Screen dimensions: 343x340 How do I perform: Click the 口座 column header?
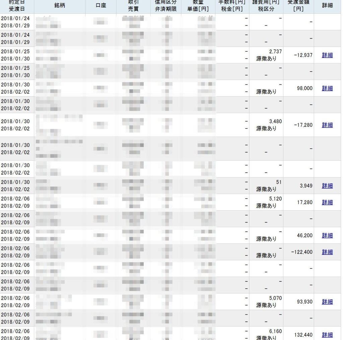[x=100, y=5]
